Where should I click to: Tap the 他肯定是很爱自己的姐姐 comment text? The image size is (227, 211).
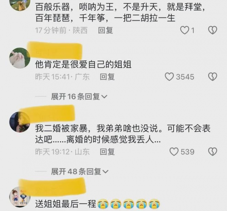pos(83,65)
